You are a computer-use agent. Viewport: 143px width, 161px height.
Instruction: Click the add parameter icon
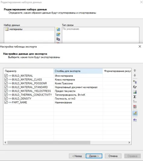point(135,82)
